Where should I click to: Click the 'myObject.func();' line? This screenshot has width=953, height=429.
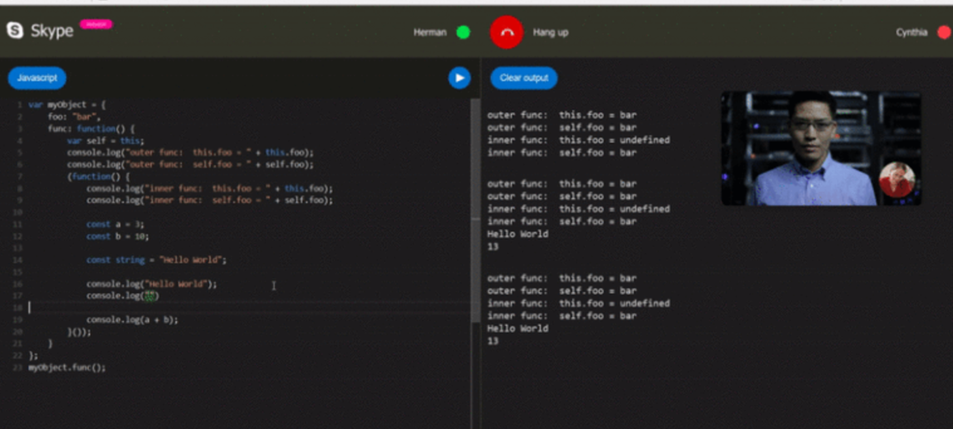click(x=67, y=368)
